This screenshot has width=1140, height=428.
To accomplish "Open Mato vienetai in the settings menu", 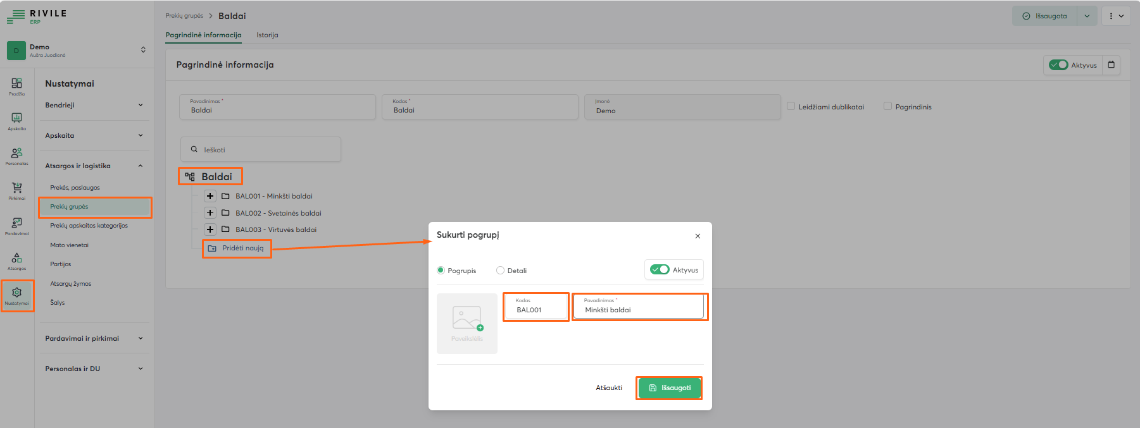I will click(70, 245).
